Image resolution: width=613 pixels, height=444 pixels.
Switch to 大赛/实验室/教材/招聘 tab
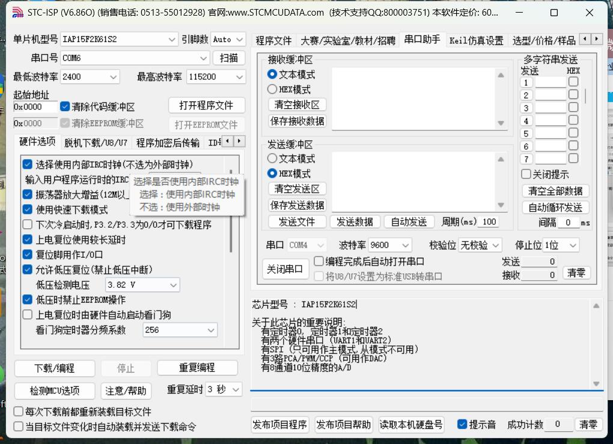[348, 40]
